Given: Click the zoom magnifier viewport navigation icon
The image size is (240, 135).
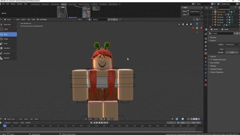Looking at the screenshot, I should (191, 24).
